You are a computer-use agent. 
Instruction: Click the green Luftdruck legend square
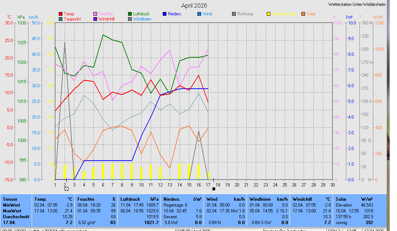tap(130, 14)
